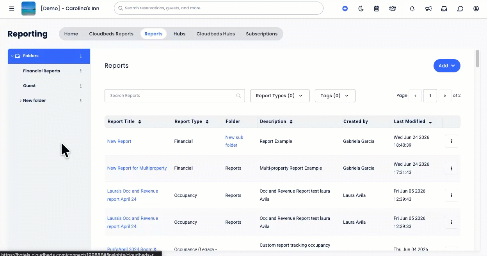This screenshot has width=487, height=256.
Task: Collapse the Folders tree
Action: tap(12, 56)
